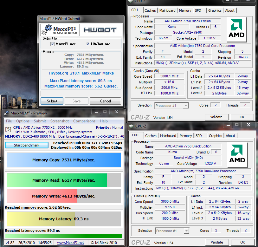This screenshot has width=258, height=247.
Task: Open Processor #1 selection dropdown in lower CPU-Z
Action: click(x=186, y=231)
